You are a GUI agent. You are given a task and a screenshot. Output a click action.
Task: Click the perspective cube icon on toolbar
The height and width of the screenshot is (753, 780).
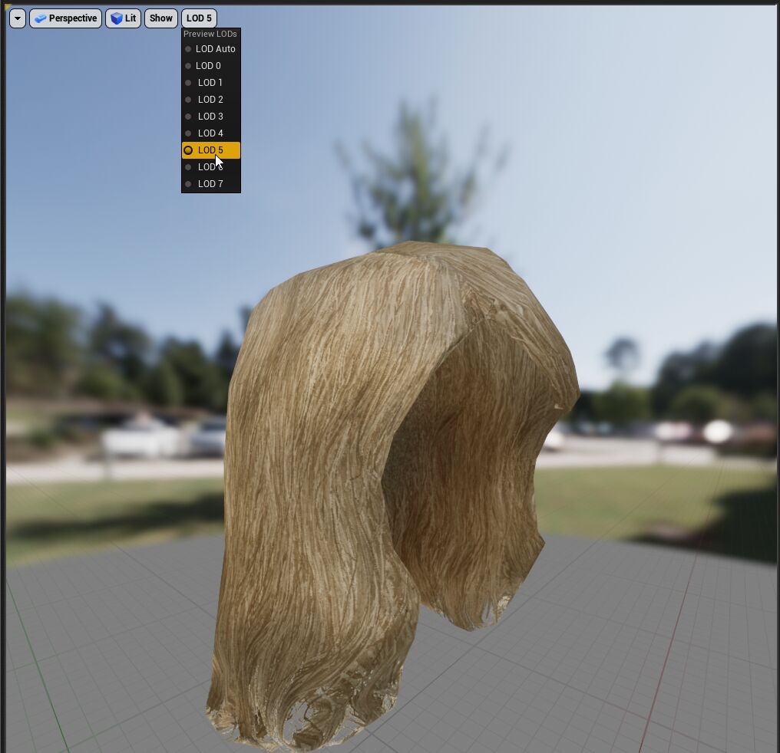(x=40, y=18)
